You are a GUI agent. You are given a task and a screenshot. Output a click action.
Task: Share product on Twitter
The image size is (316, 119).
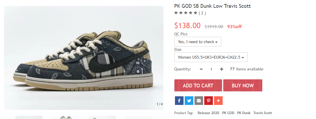click(189, 101)
